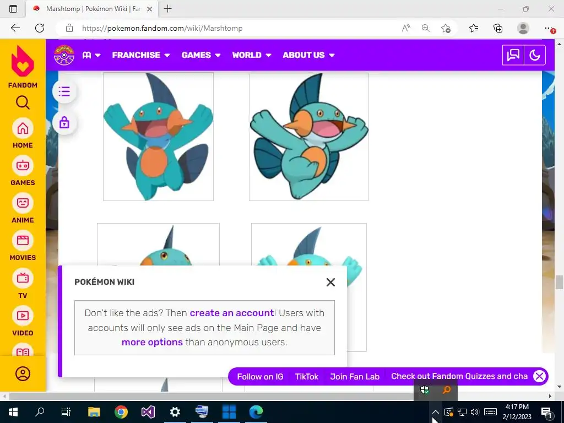Open the browser profile avatar

point(523,28)
